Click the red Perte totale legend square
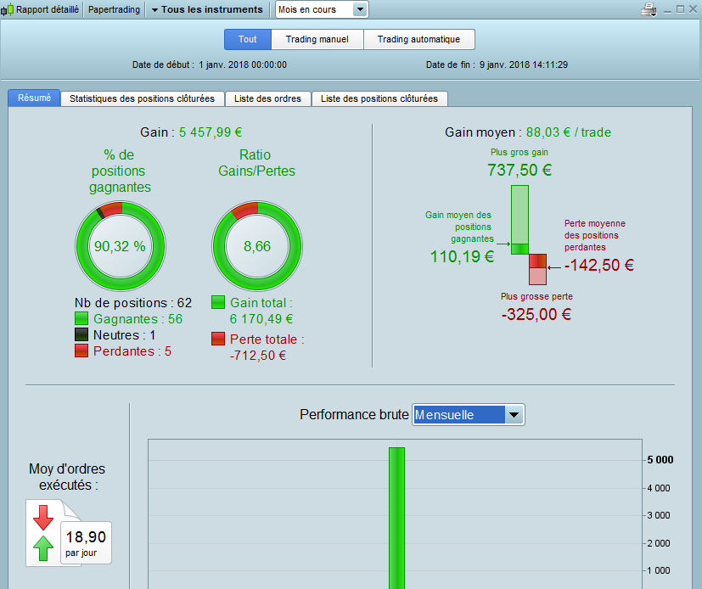 click(x=218, y=339)
